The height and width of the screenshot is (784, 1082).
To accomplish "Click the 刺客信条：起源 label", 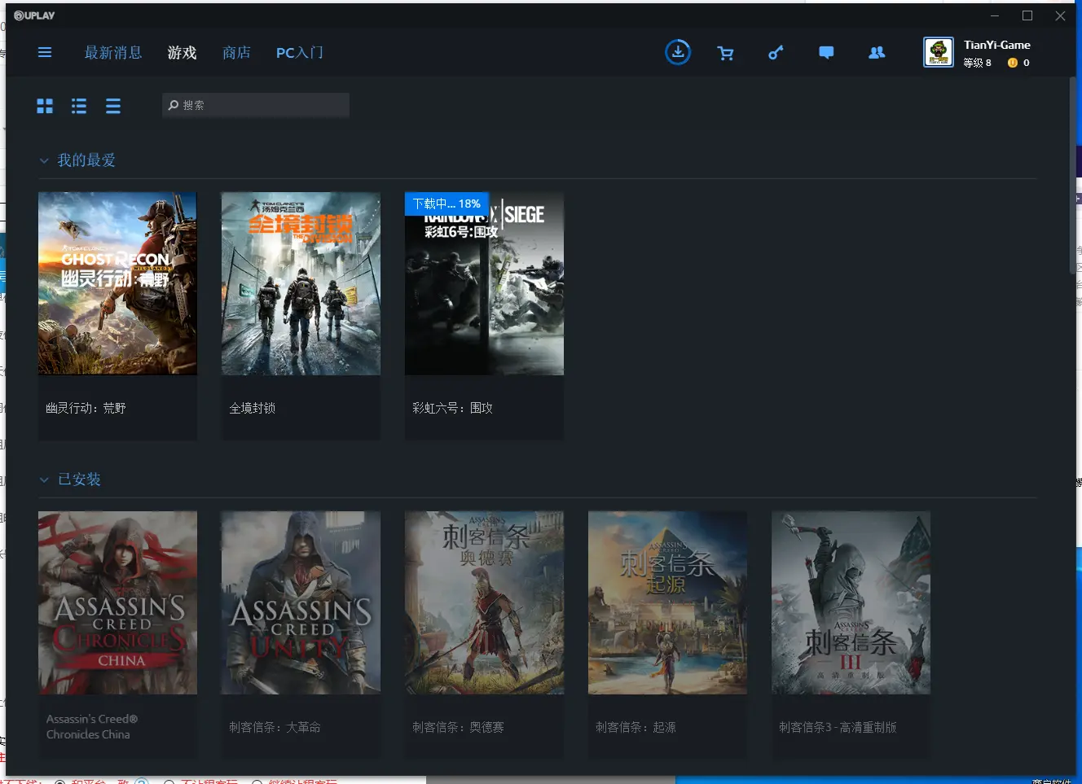I will click(636, 727).
